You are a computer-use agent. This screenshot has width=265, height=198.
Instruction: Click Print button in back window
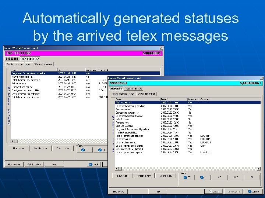pyautogui.click(x=55, y=164)
